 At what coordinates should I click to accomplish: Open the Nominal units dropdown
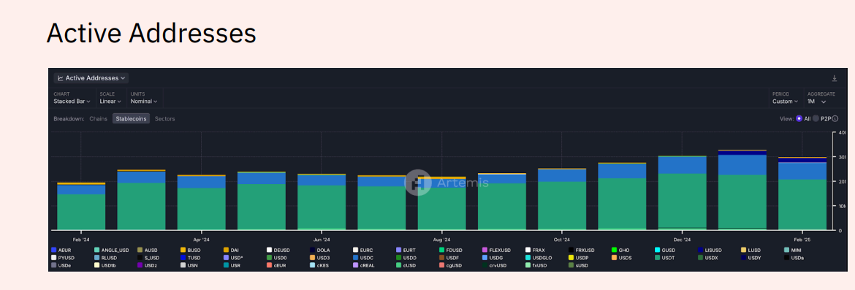tap(144, 102)
